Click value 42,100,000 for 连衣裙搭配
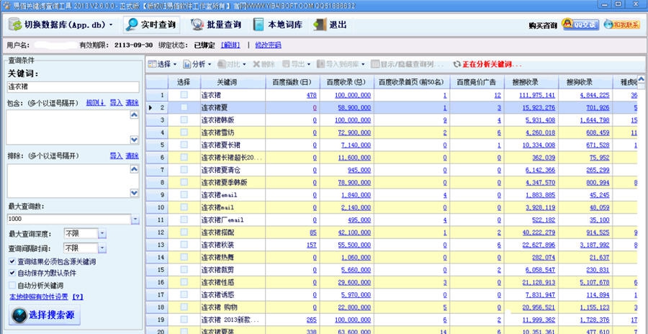The width and height of the screenshot is (648, 334). (x=354, y=233)
